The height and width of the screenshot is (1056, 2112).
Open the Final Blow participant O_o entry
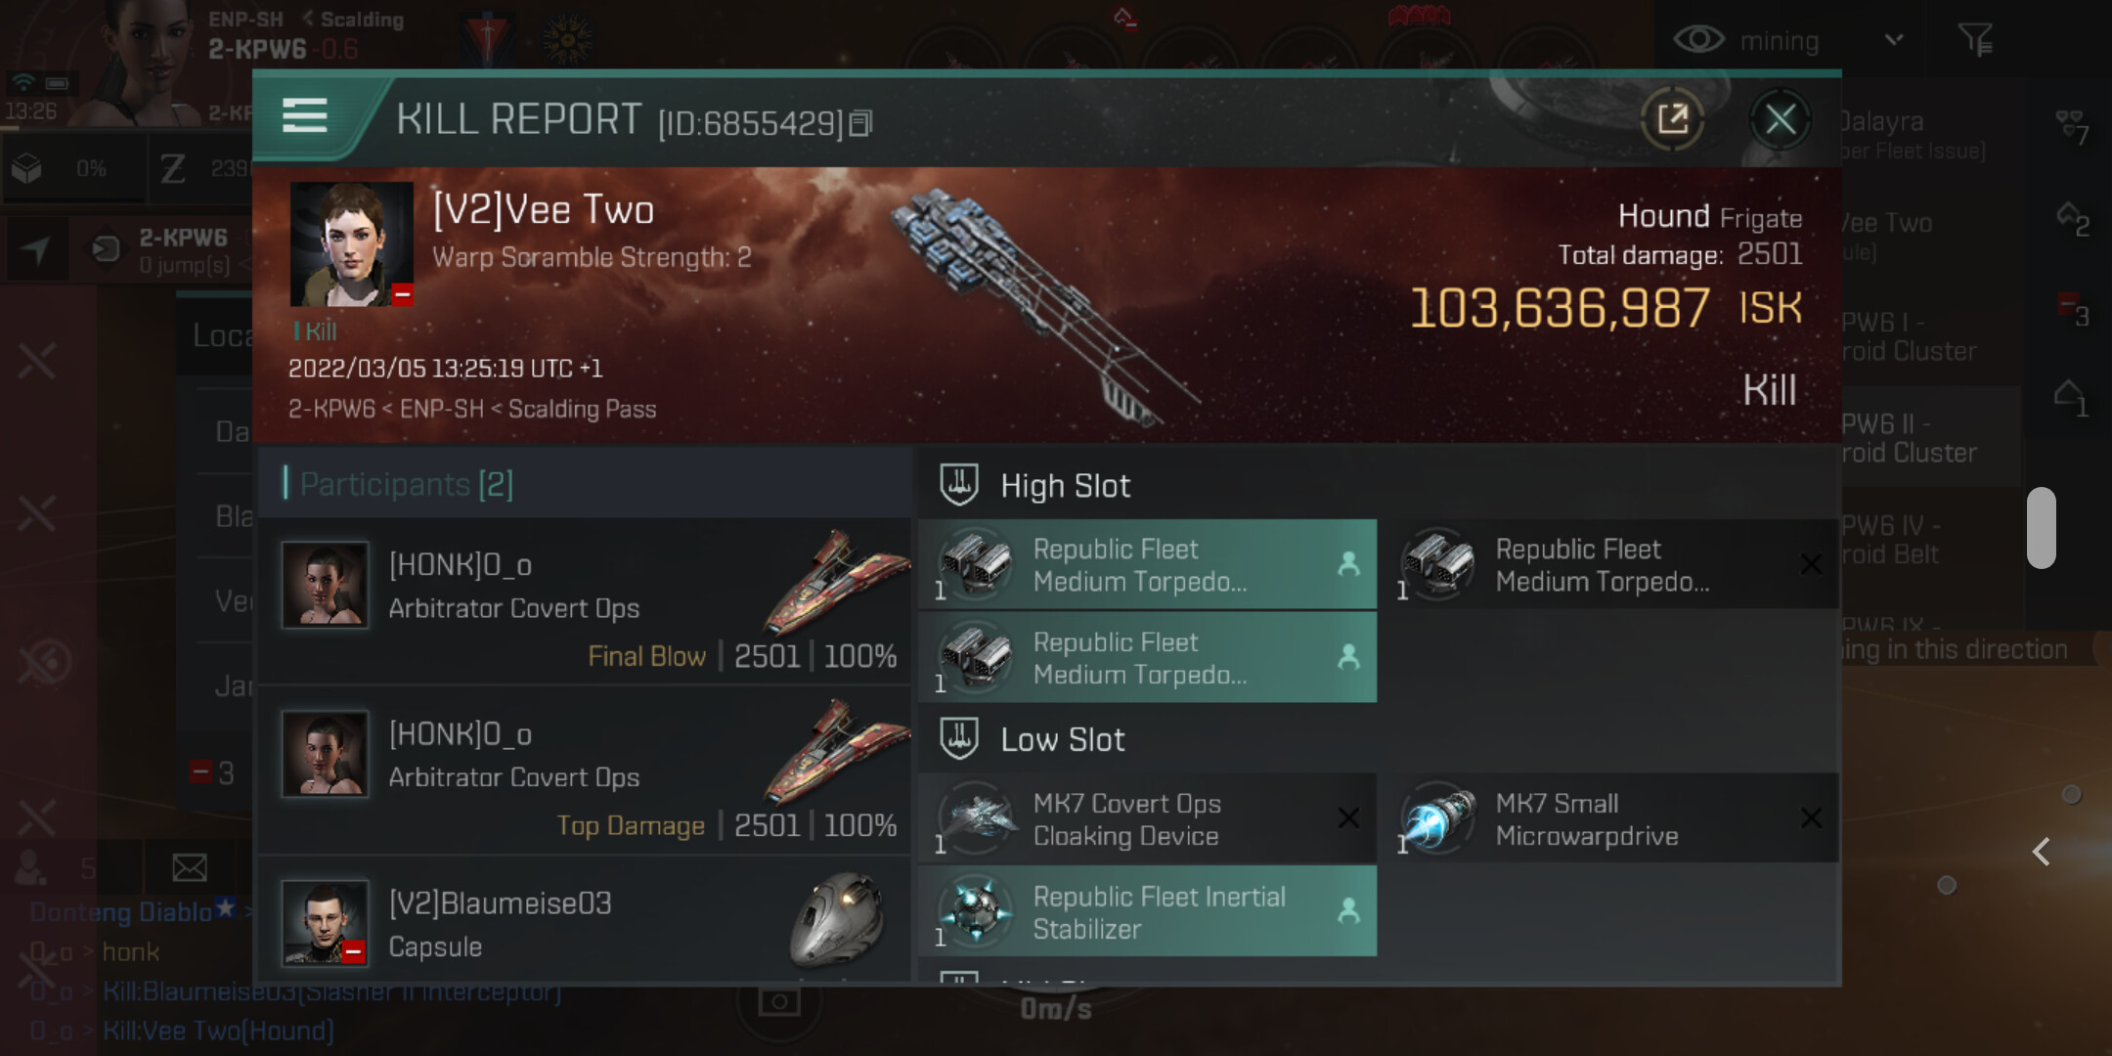point(585,602)
